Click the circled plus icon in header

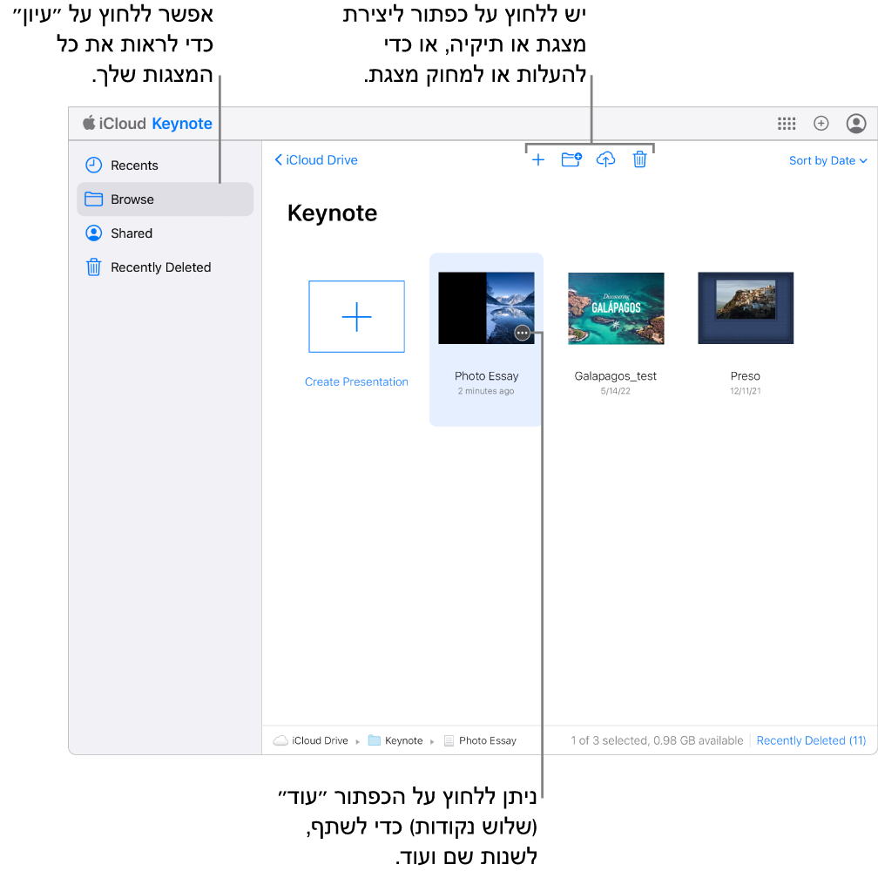(821, 123)
